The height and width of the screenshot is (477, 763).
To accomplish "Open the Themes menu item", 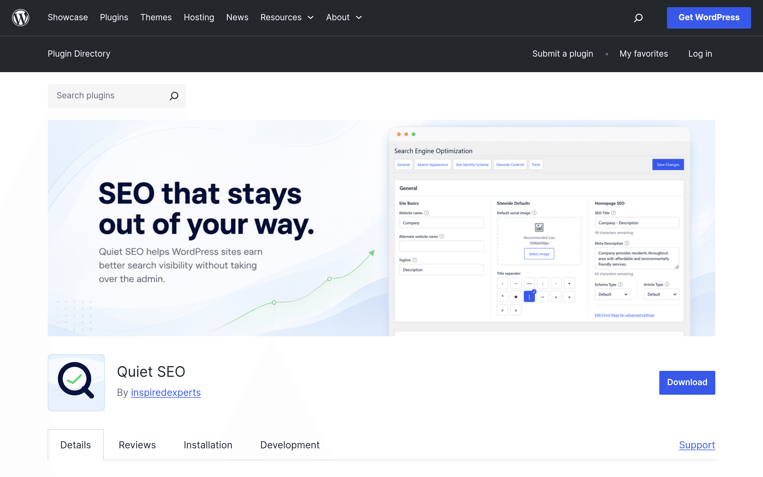I will point(156,17).
